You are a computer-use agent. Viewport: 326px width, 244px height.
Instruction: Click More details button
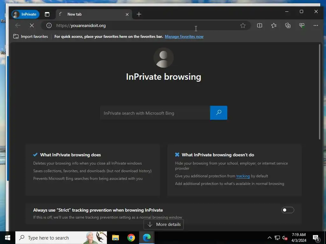[164, 224]
